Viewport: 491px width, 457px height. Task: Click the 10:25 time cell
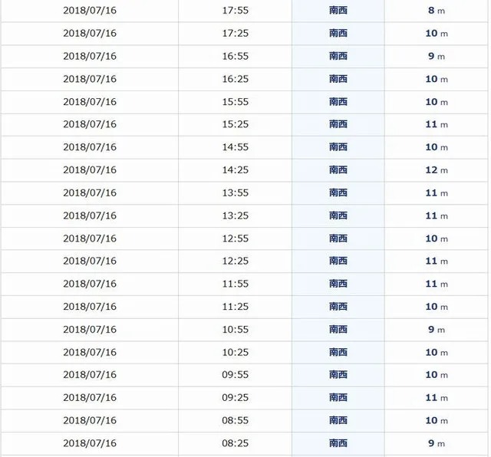point(235,352)
